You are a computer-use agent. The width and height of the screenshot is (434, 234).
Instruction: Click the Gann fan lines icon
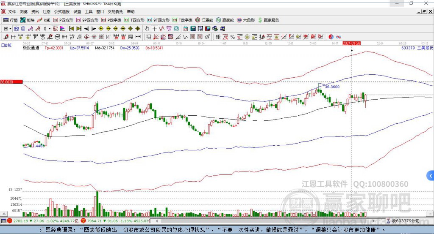point(156,37)
